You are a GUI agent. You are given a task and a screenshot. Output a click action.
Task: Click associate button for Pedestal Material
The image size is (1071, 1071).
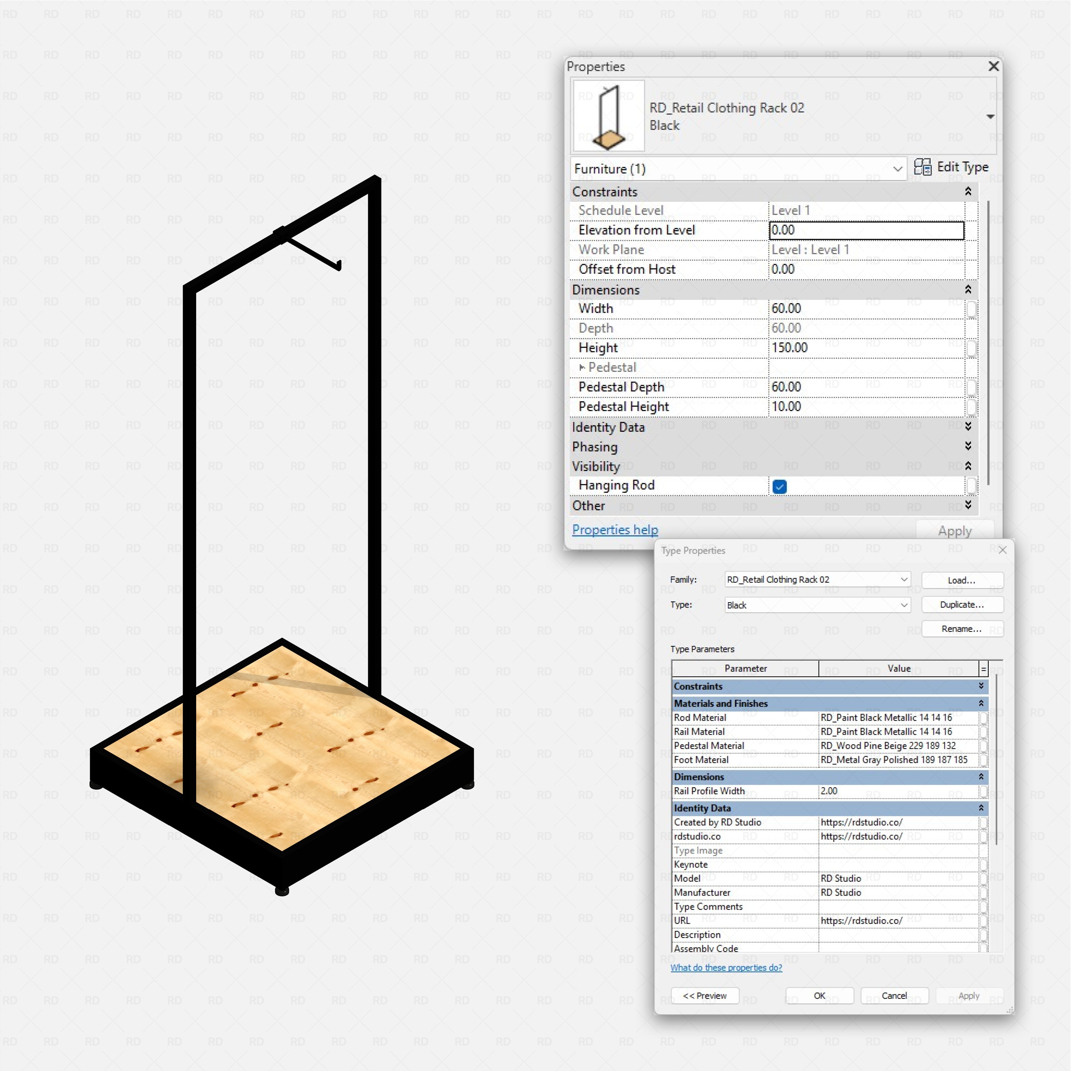pos(983,746)
